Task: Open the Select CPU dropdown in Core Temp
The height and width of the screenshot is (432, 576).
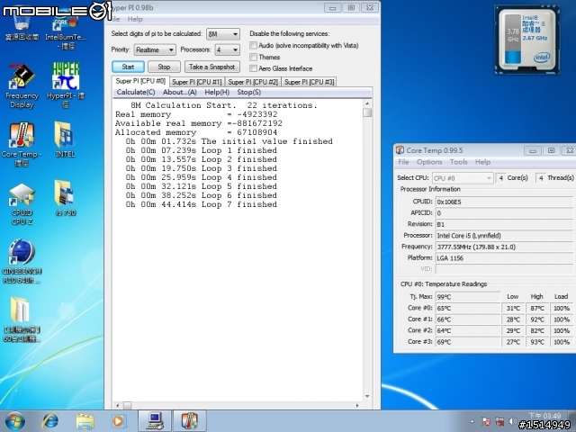Action: pos(462,178)
